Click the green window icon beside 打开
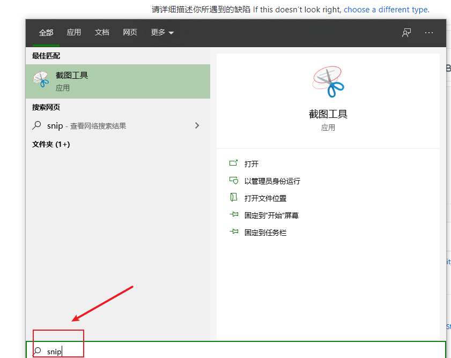 pos(234,163)
